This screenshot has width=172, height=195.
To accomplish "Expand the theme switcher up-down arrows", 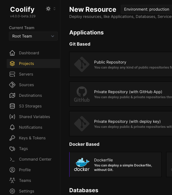I will [54, 9].
